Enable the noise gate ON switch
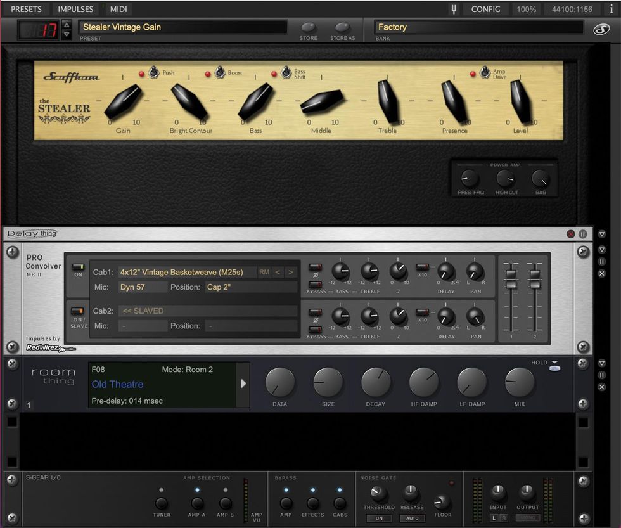This screenshot has height=528, width=621. tap(379, 518)
